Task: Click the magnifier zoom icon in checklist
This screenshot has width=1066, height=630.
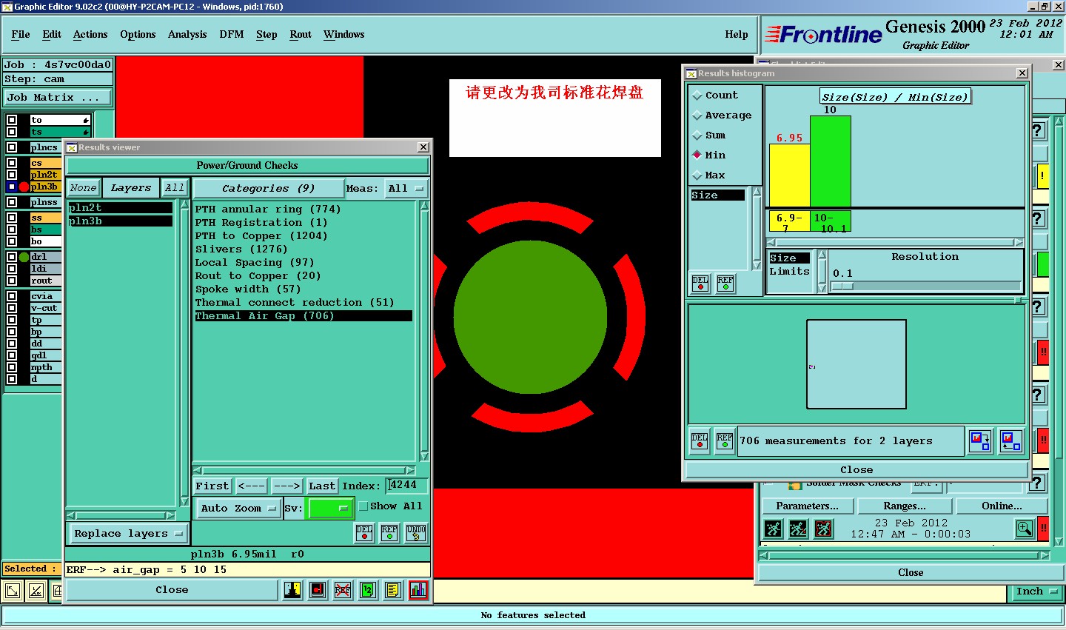Action: pyautogui.click(x=1025, y=529)
